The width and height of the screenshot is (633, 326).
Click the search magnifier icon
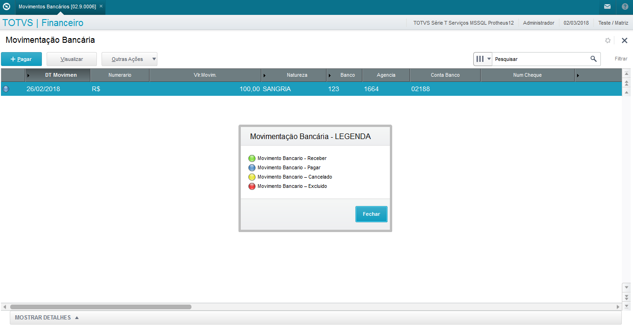pos(593,59)
